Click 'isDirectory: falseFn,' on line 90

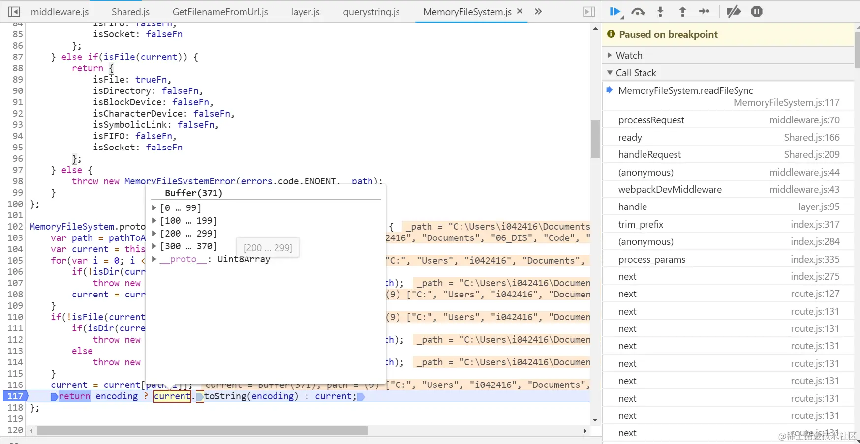tap(148, 91)
